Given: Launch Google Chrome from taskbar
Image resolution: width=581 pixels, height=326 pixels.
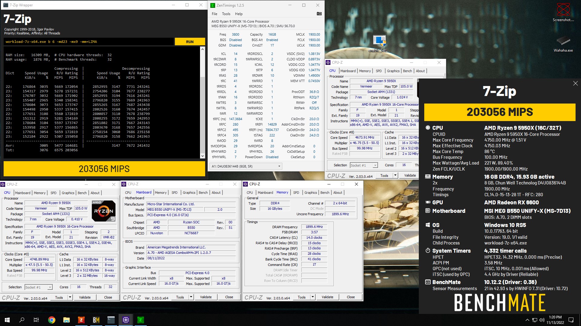Looking at the screenshot, I should 51,320.
